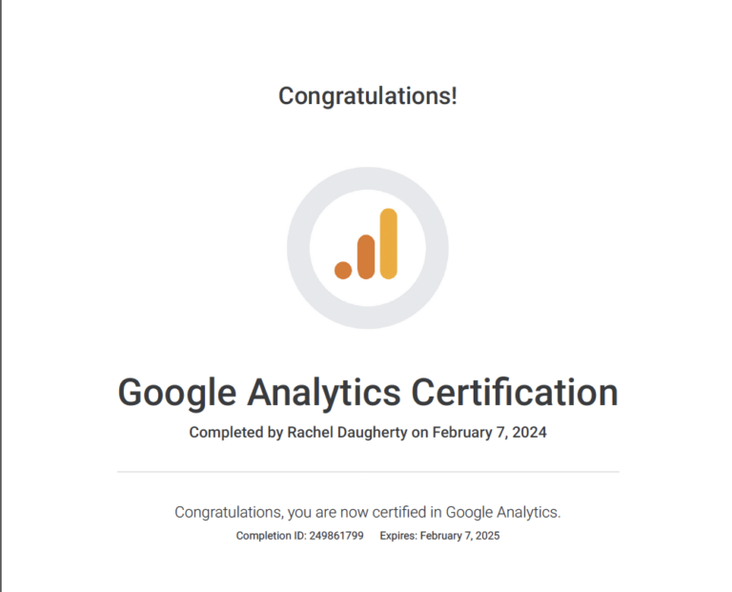Select the word "Analytics" in the large title
This screenshot has height=592, width=732.
tap(323, 393)
